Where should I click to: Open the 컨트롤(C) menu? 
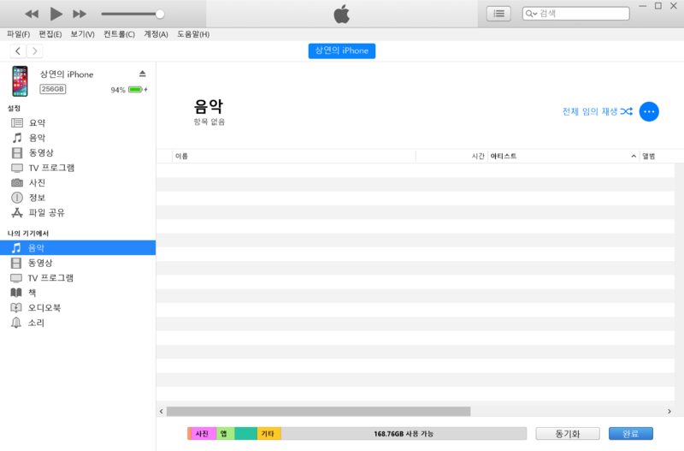click(119, 34)
